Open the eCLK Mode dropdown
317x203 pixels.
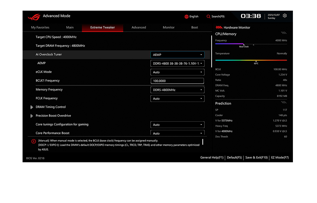tap(177, 72)
